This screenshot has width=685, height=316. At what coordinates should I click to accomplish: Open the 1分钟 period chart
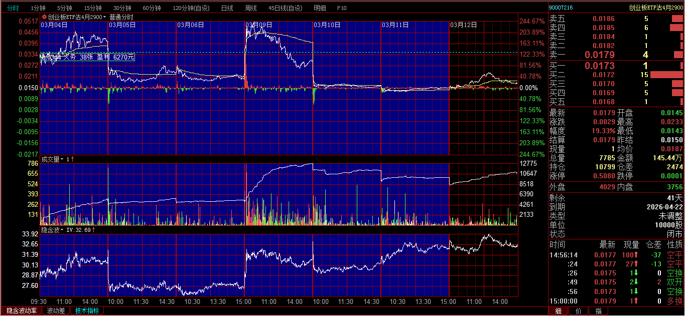pos(38,9)
